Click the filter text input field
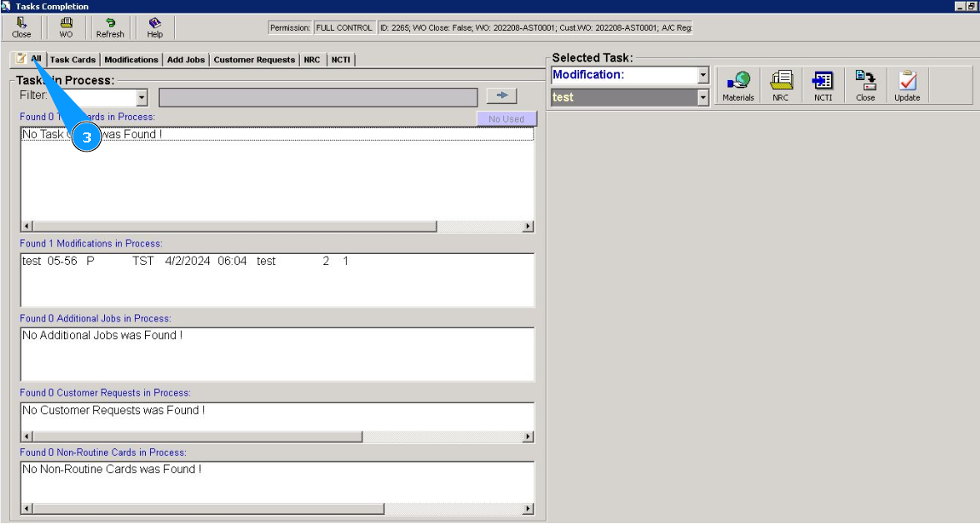Screen dimensions: 980x524 coord(318,97)
